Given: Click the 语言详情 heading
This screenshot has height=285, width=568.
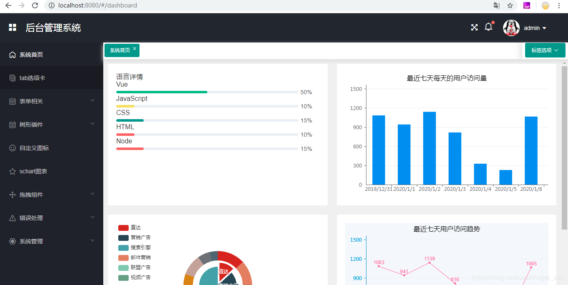Looking at the screenshot, I should click(130, 77).
